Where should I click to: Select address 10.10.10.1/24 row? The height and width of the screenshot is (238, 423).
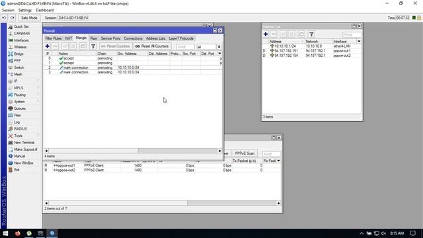[x=311, y=46]
